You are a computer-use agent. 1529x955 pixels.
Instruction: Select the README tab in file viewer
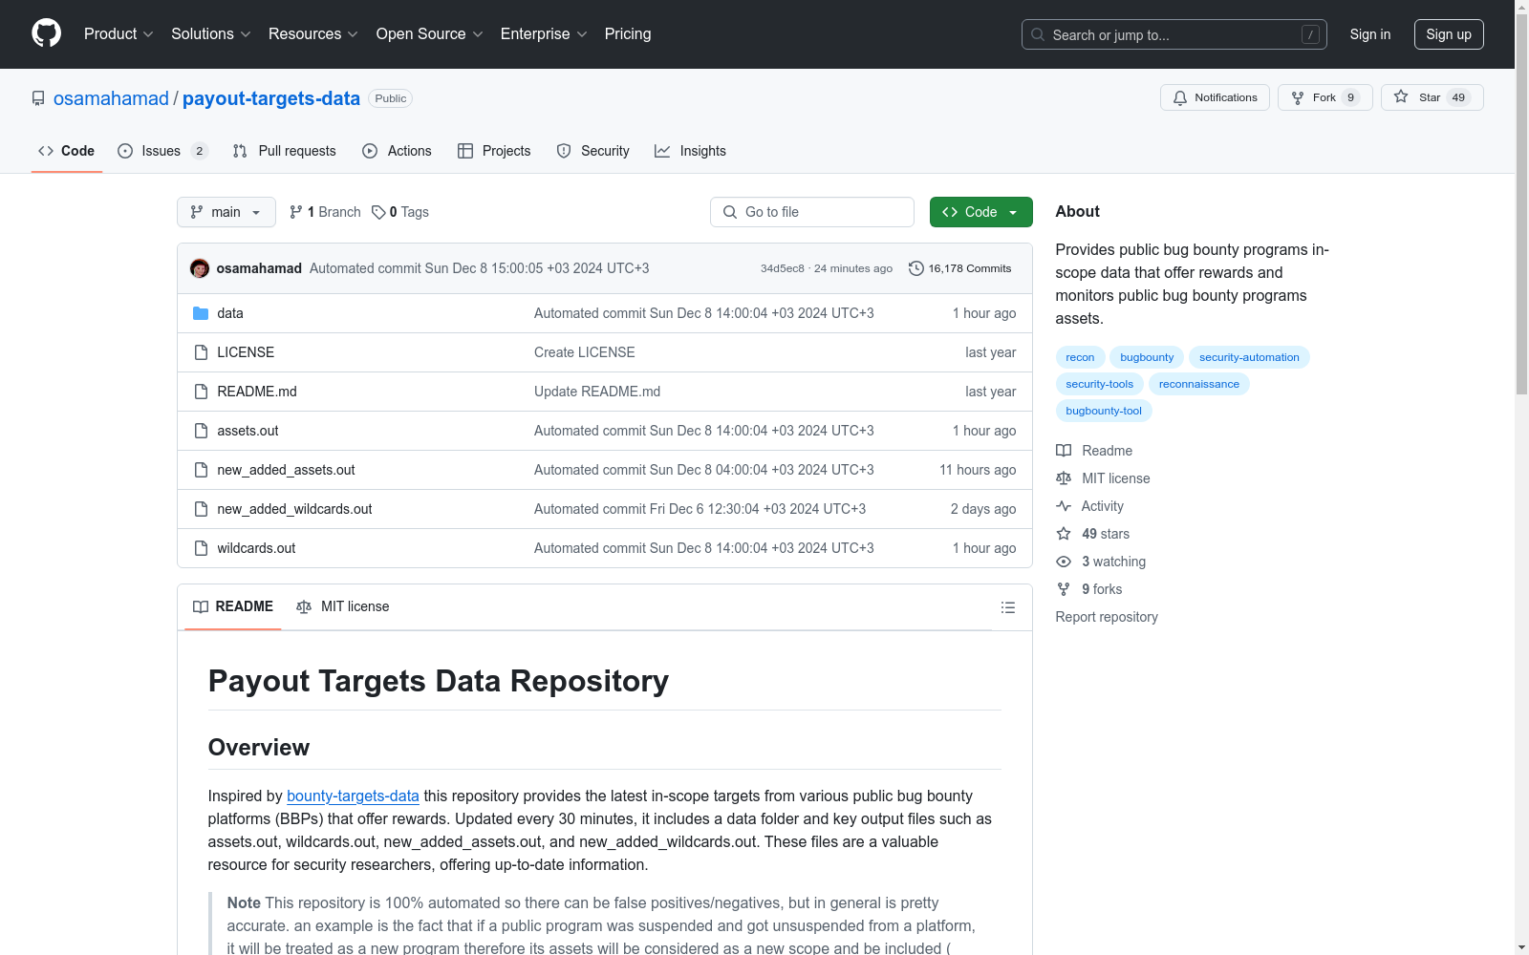coord(233,606)
